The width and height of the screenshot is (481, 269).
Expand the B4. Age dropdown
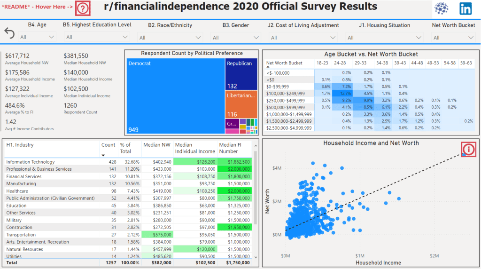point(37,37)
